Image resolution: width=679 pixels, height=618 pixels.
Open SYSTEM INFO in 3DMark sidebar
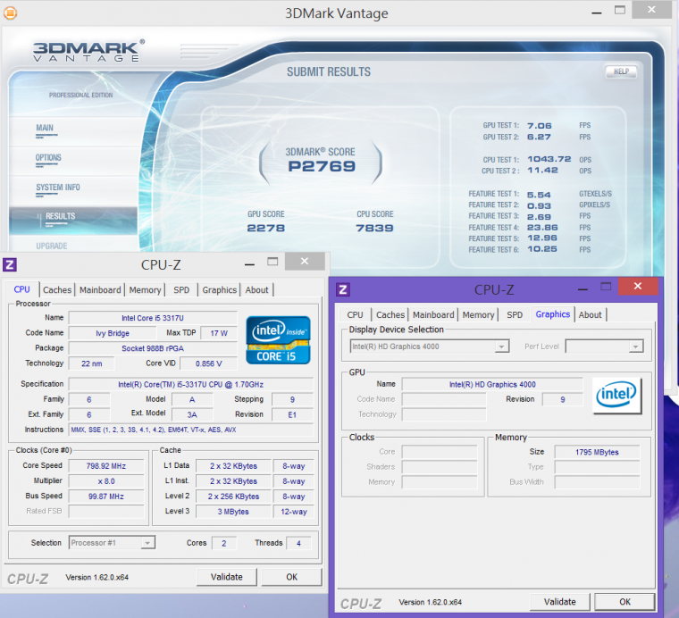(x=58, y=188)
